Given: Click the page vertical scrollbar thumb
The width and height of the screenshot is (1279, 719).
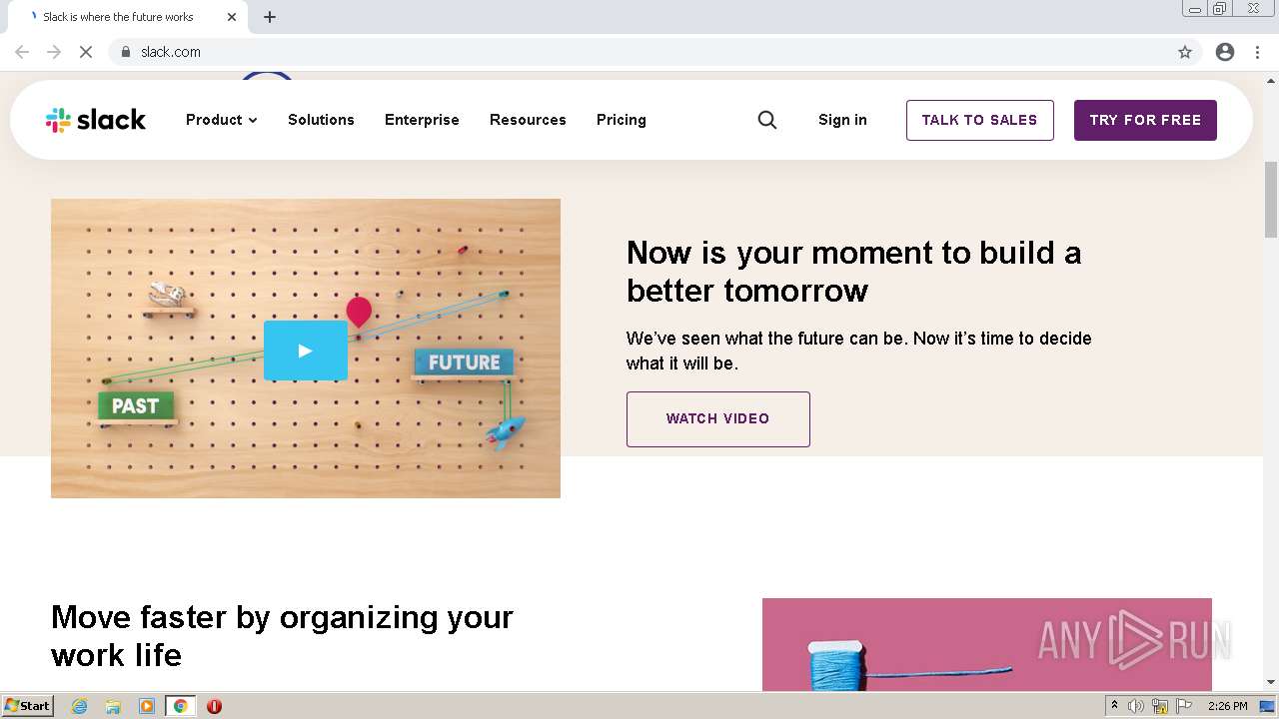Looking at the screenshot, I should click(1271, 200).
